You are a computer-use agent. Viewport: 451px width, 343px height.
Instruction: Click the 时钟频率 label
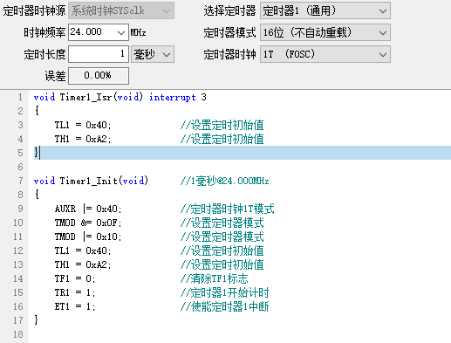pos(44,32)
